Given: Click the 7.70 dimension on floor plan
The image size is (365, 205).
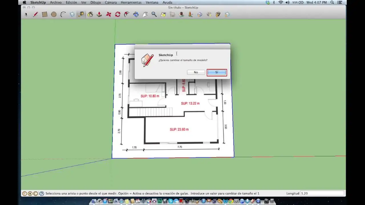Looking at the screenshot, I should tap(180, 147).
